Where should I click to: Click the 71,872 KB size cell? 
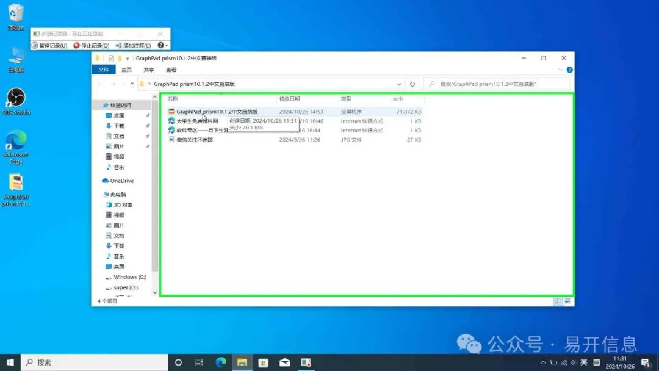pyautogui.click(x=408, y=112)
